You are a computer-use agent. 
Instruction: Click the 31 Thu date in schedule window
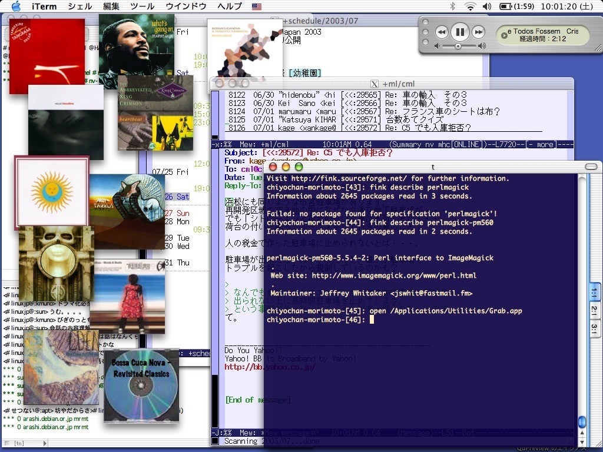(177, 263)
